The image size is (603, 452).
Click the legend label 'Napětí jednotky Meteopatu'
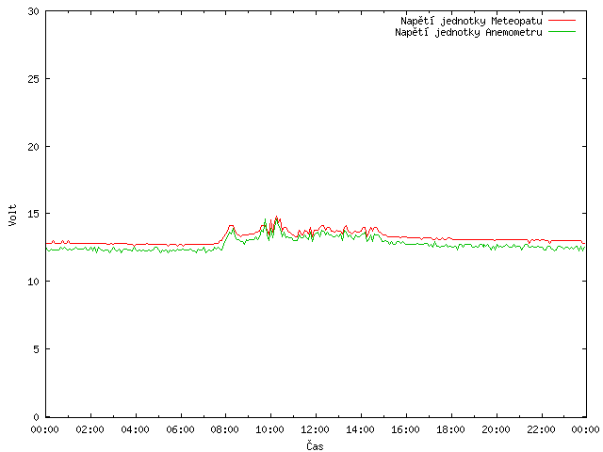point(471,21)
